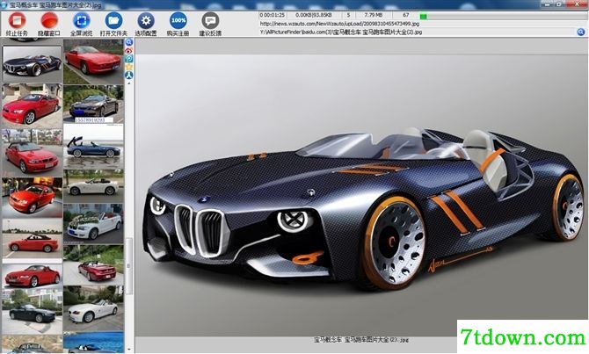Click the elapsed time 0 00:01:25
This screenshot has width=589, height=354.
tap(272, 15)
